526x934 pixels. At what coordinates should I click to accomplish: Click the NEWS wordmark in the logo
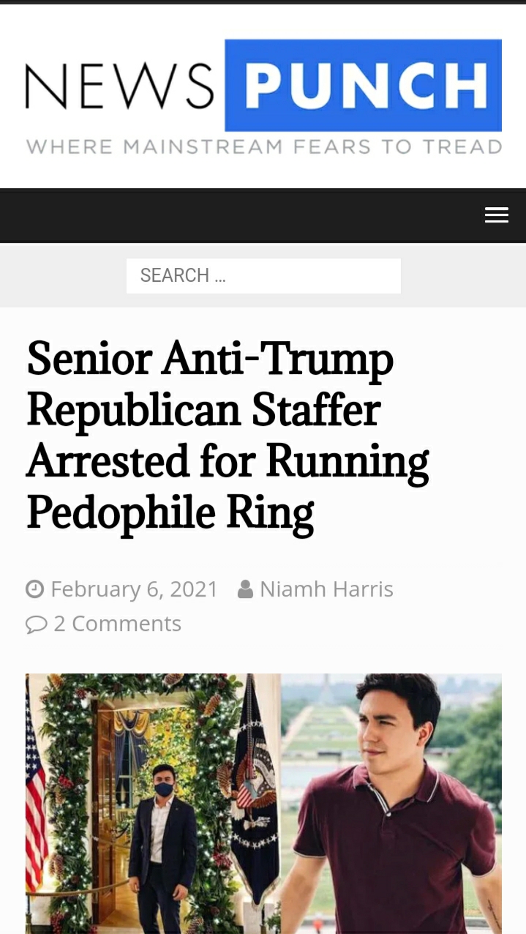(x=121, y=86)
